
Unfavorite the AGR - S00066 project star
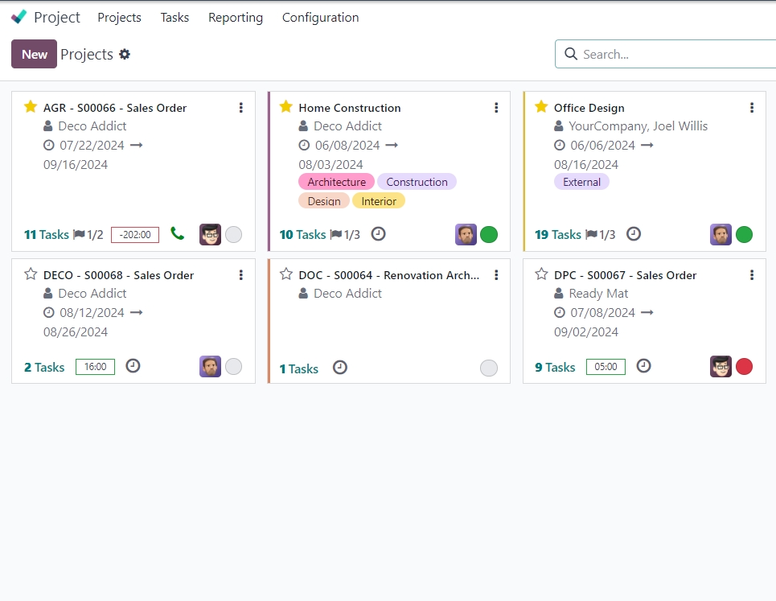[x=31, y=107]
